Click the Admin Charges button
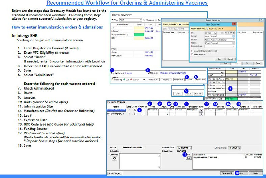Screen dimensions: 266x178 (115, 173)
